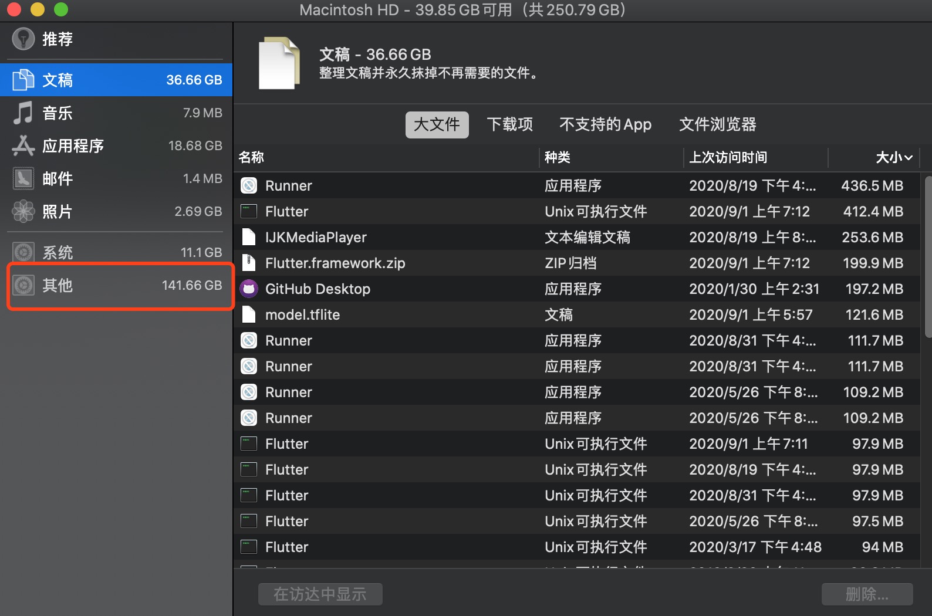Click the 文稿 - 36.66 GB heading
The width and height of the screenshot is (932, 616).
[x=375, y=55]
